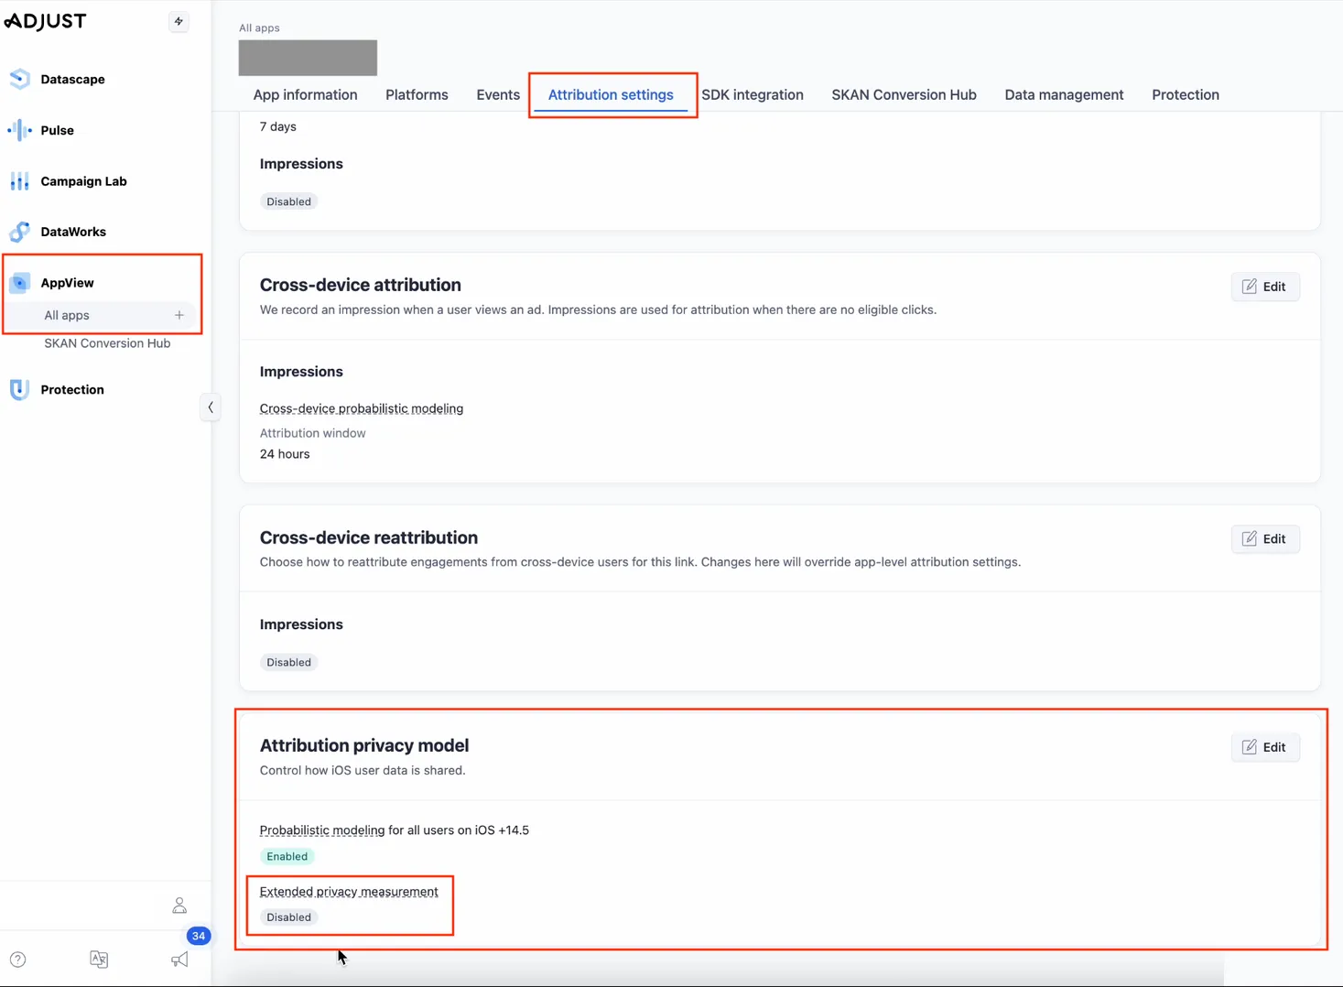Open the user profile icon
1343x987 pixels.
click(x=179, y=905)
